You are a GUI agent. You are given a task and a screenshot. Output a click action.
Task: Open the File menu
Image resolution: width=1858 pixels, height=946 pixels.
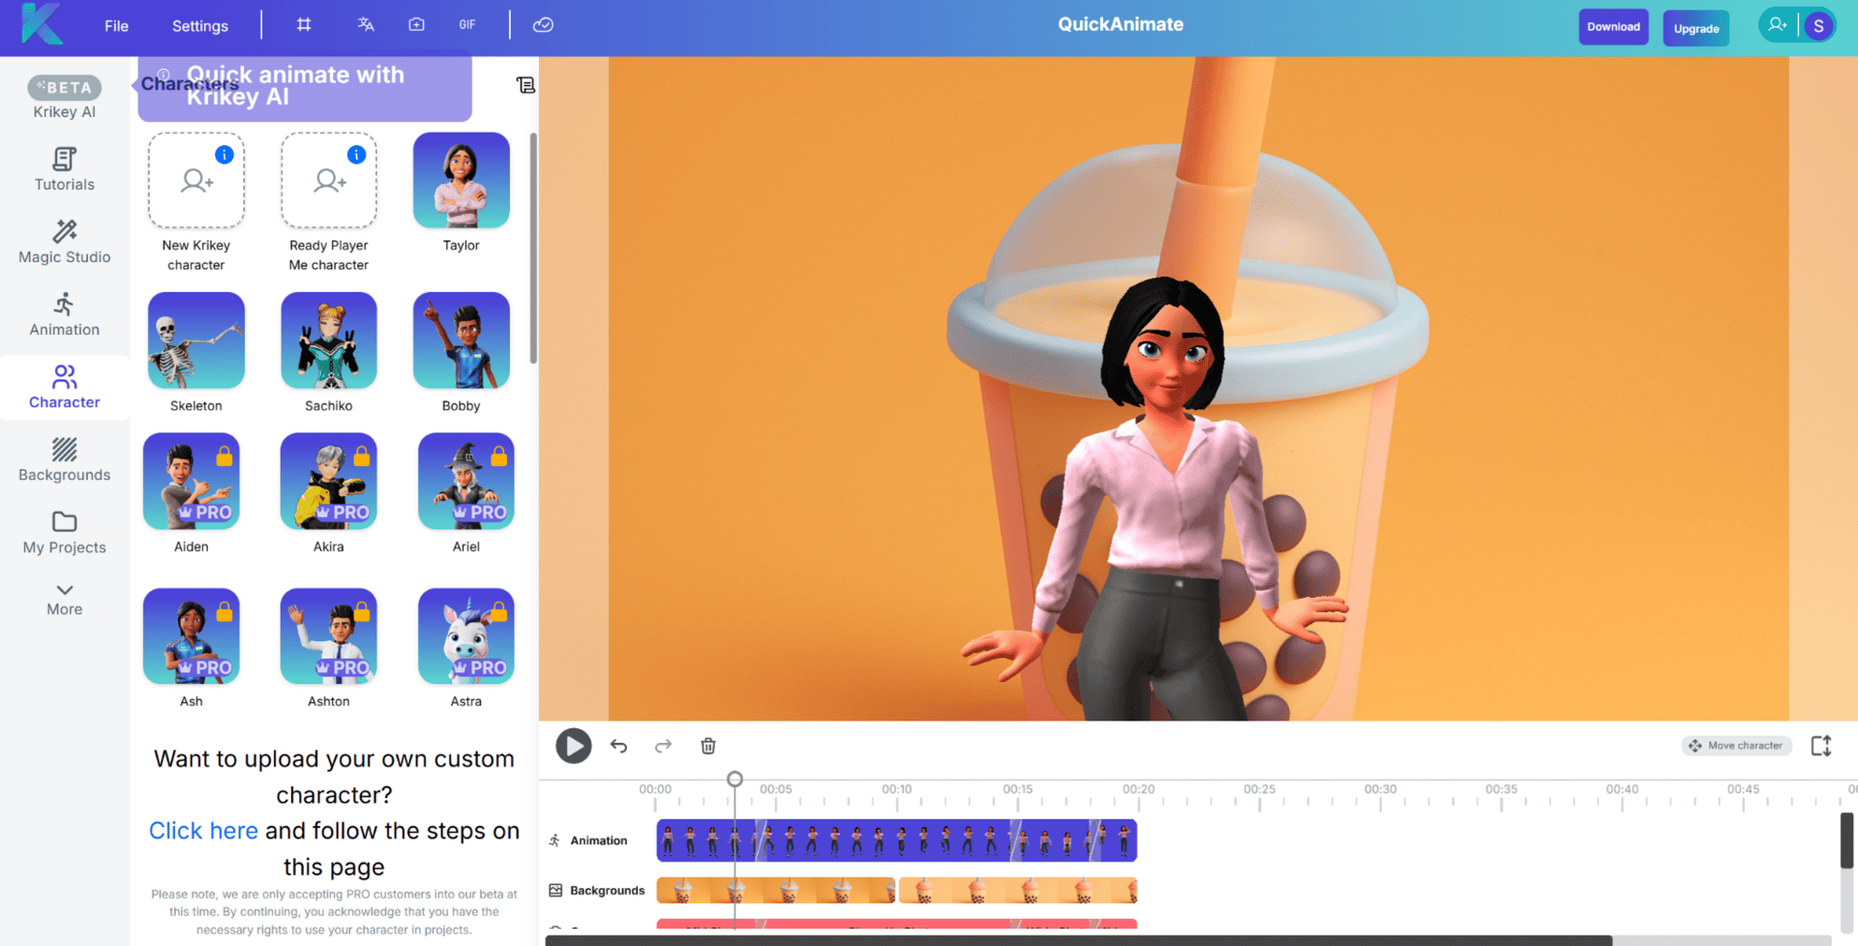116,26
